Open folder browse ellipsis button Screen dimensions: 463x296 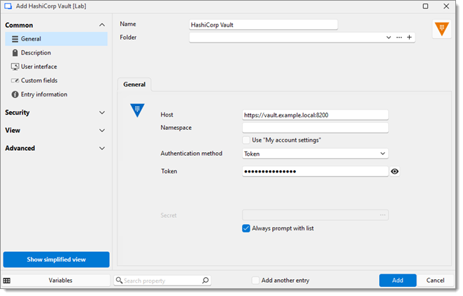click(399, 37)
